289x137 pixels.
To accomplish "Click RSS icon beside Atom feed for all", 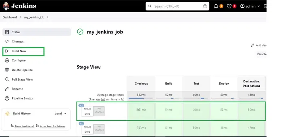I will 12,126.
